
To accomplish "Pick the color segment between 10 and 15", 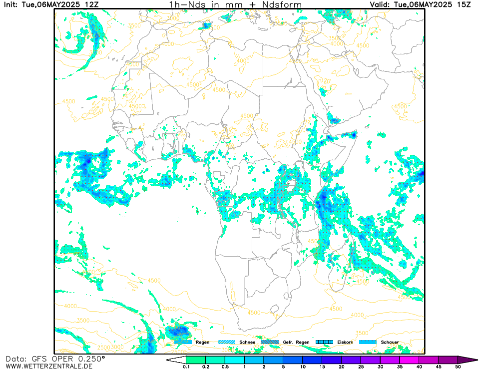I will pyautogui.click(x=312, y=360).
